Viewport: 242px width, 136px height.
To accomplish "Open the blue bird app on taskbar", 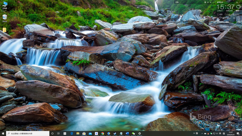I will point(96,134).
